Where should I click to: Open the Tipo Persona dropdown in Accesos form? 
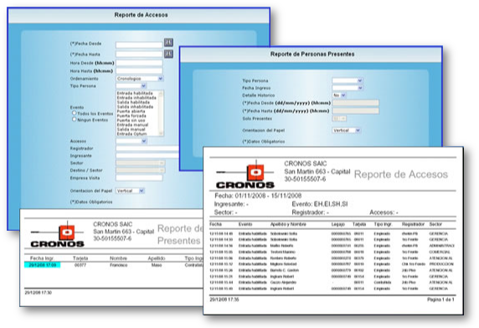[x=131, y=86]
